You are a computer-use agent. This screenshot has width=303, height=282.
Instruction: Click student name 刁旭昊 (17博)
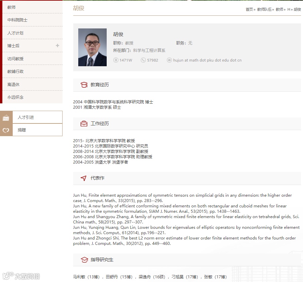(185, 277)
